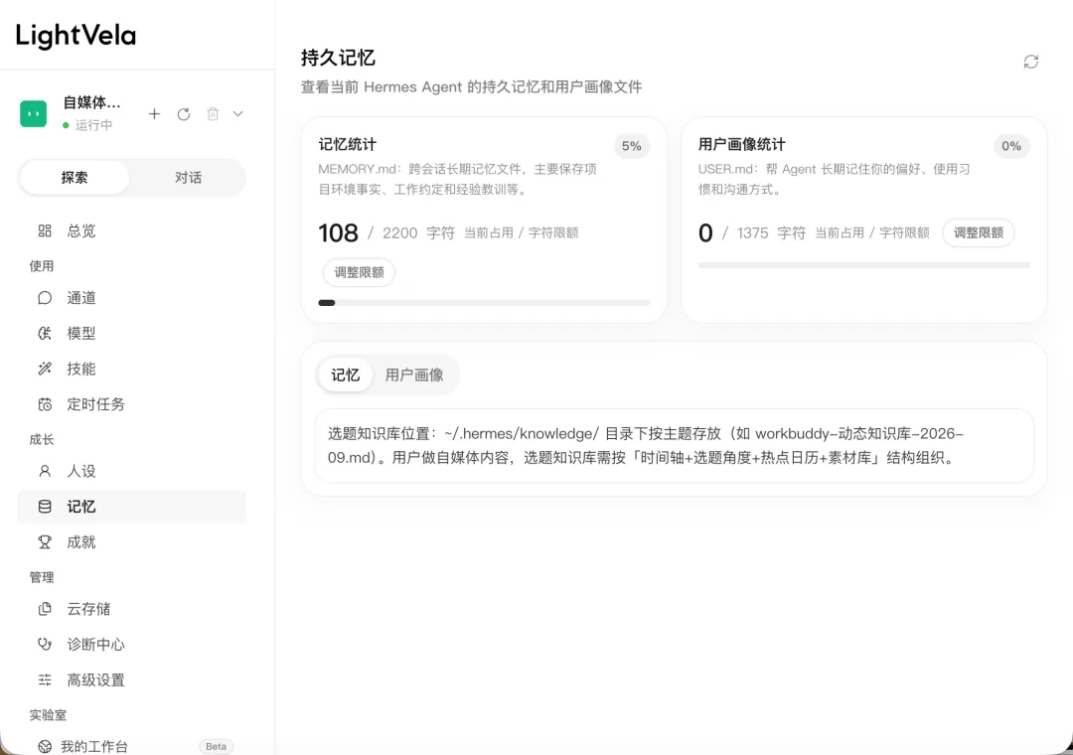Select the 用户画像 content tab
1073x755 pixels.
414,376
